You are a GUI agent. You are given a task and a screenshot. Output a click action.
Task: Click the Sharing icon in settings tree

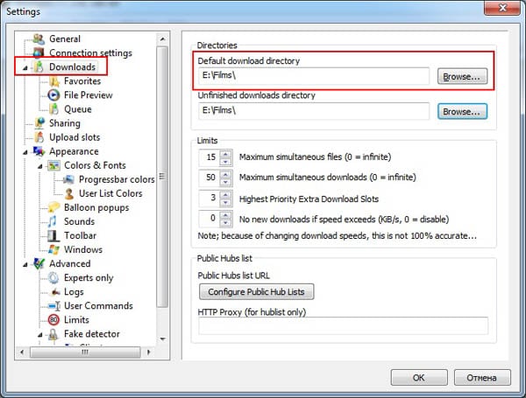[x=39, y=123]
